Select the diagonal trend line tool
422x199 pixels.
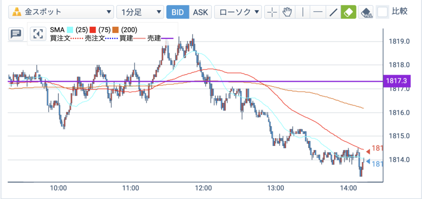tap(333, 12)
